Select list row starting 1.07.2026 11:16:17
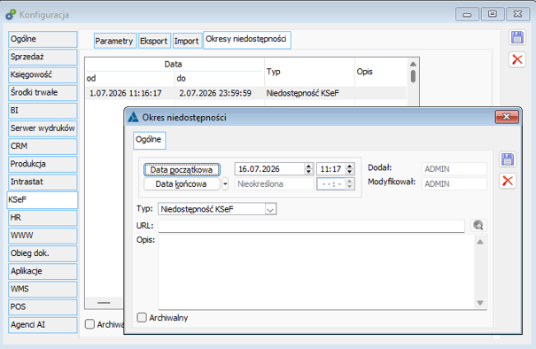Screen dimensions: 536x349 click(x=246, y=93)
